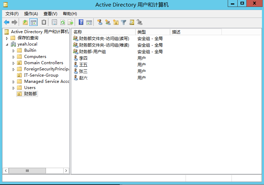Sort by the 描述 column header
This screenshot has height=185, width=264.
pos(196,32)
